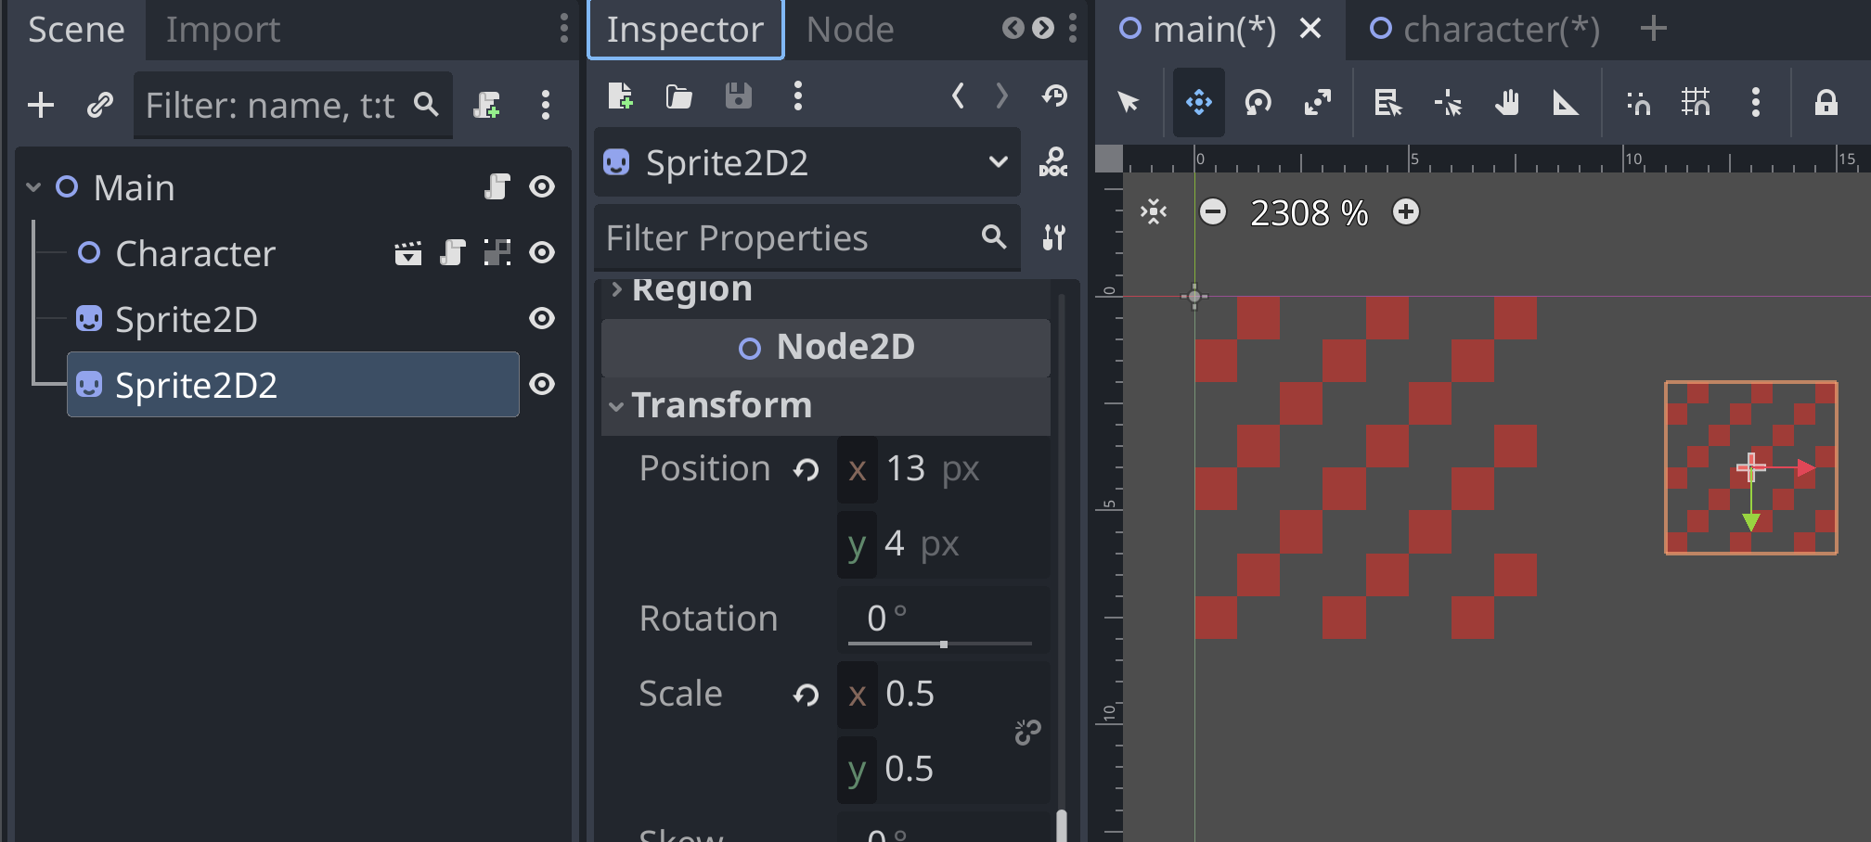Select the Ruler mode tool
Screen dimensions: 1871x842
pos(1566,102)
